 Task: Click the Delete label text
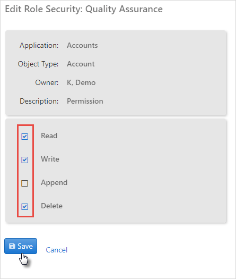(51, 206)
